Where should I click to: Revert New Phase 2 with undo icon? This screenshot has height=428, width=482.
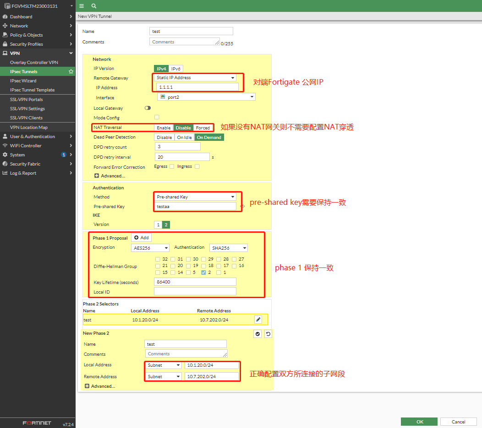click(x=268, y=334)
